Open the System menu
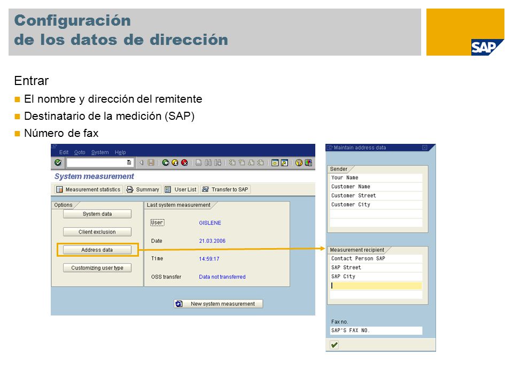Viewport: 513px width, 385px height. (x=100, y=152)
